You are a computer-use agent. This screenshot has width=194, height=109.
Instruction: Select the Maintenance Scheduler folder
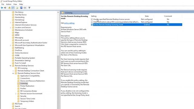24,30
